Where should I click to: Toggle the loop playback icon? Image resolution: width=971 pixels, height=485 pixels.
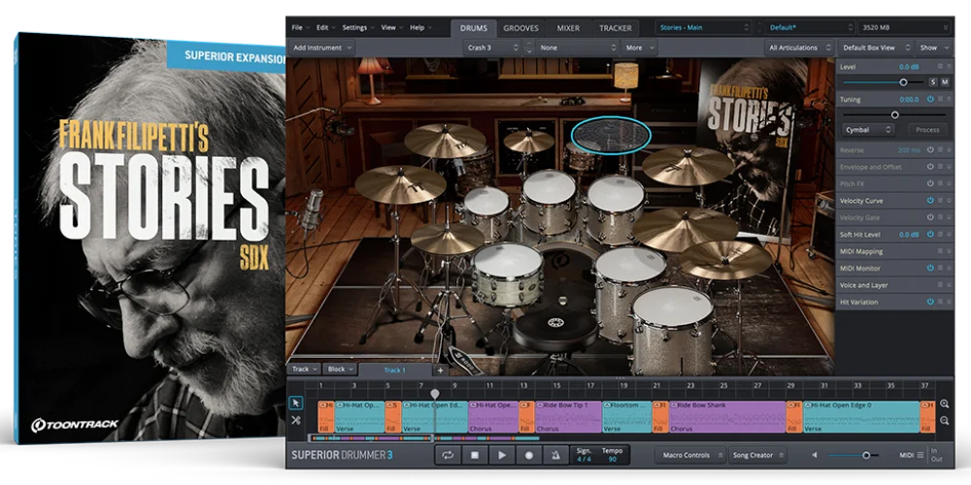(x=448, y=454)
